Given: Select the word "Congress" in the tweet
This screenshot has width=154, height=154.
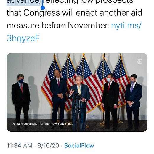Looking at the screenshot, I should click(x=41, y=13).
